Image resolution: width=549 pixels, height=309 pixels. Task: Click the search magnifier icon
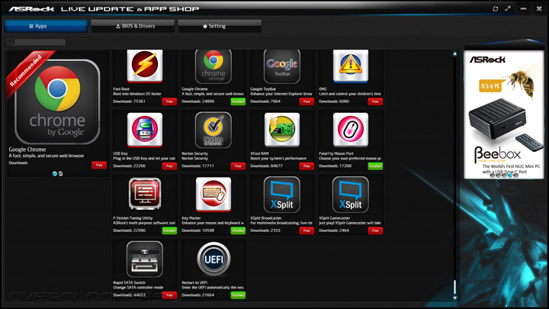tap(10, 42)
